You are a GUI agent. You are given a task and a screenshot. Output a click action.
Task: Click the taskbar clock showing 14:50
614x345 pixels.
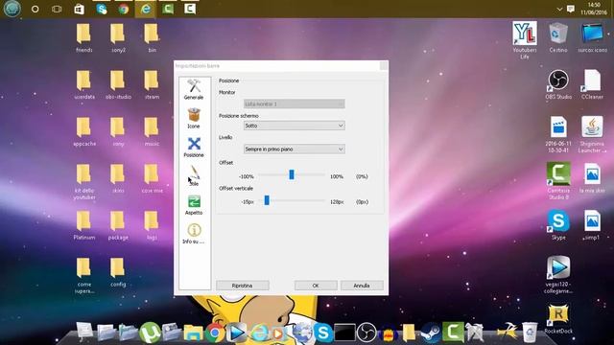[x=594, y=9]
